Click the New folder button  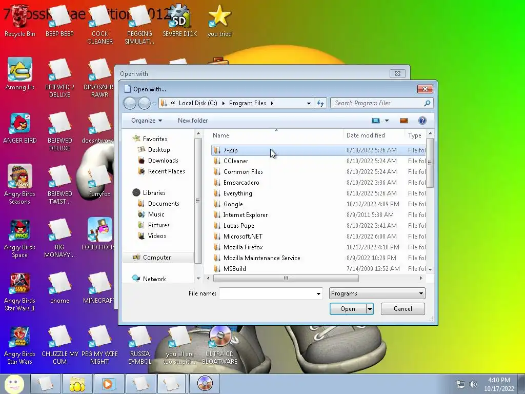coord(193,121)
